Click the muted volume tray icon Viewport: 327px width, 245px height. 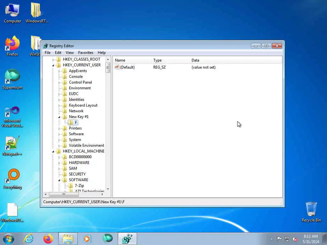pos(295,239)
